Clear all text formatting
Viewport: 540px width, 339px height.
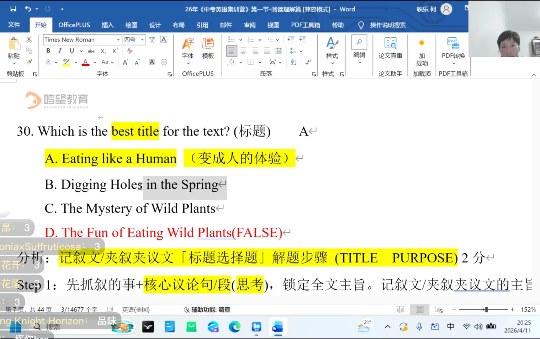[130, 51]
